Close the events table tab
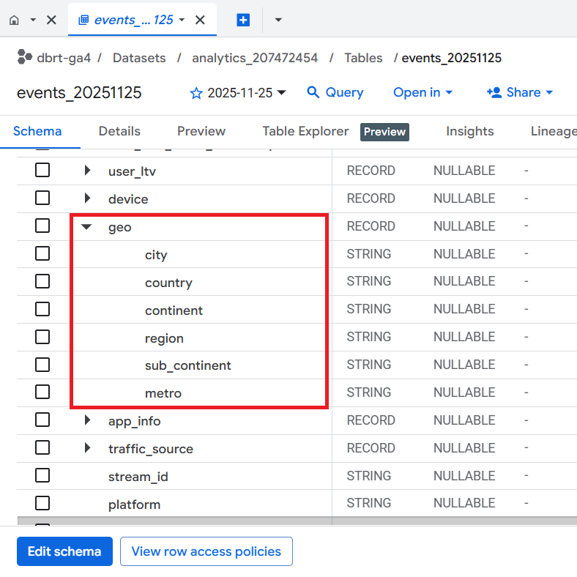Viewport: 577px width, 577px height. (200, 20)
